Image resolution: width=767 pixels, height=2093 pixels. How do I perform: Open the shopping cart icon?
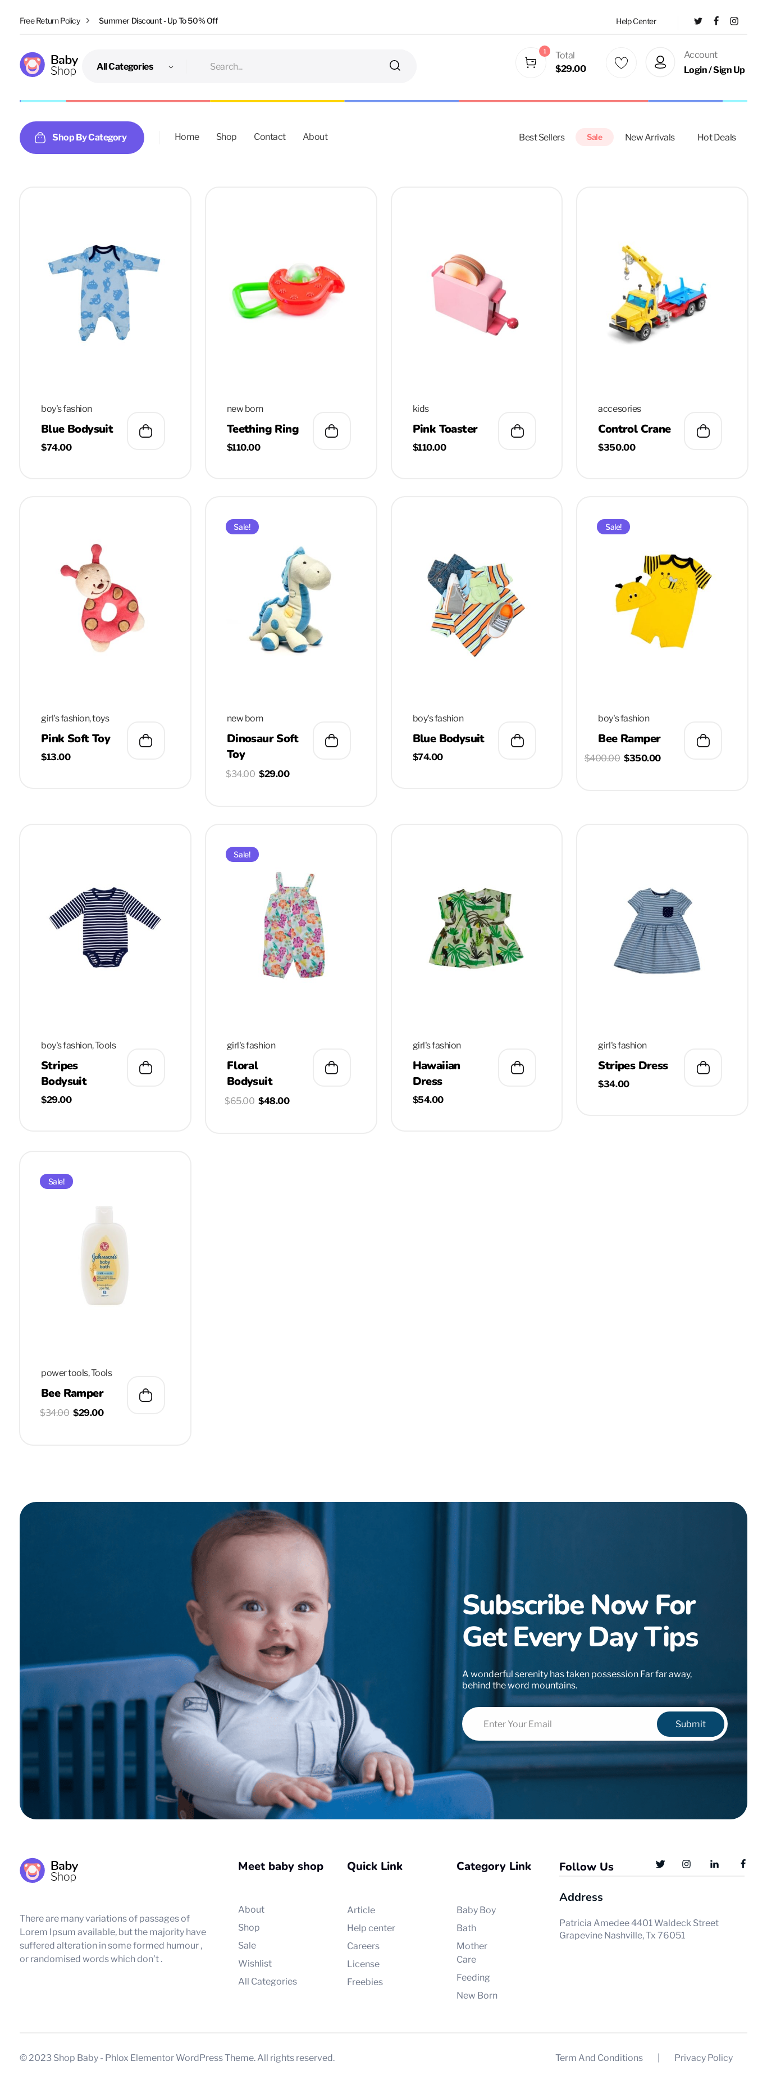[530, 62]
